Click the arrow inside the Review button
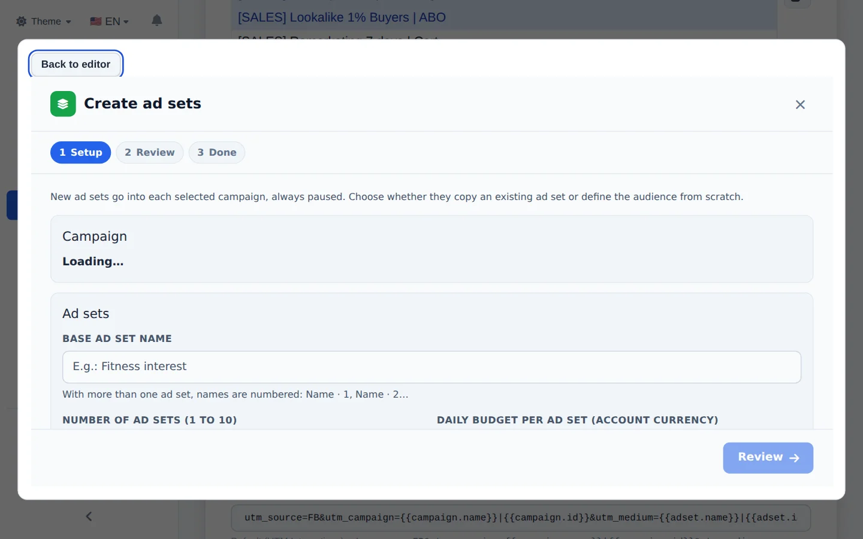The height and width of the screenshot is (539, 863). (x=795, y=458)
